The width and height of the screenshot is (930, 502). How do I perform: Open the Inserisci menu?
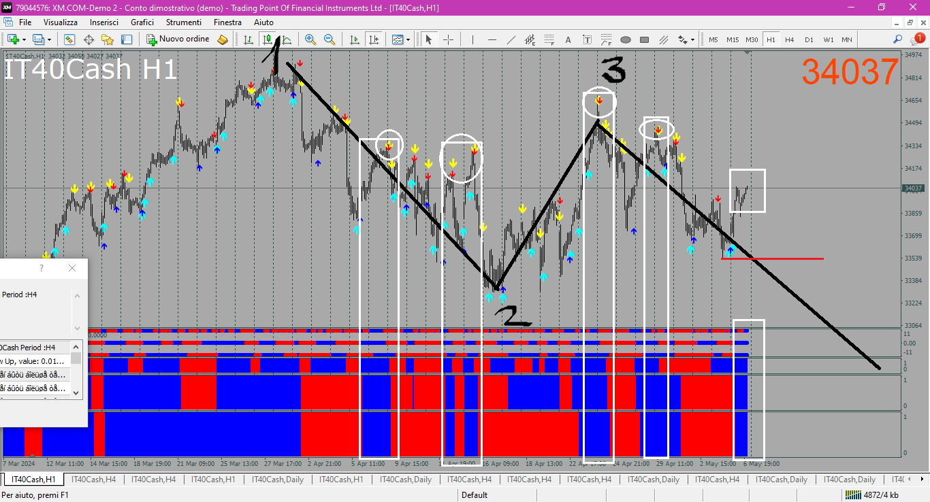point(104,22)
